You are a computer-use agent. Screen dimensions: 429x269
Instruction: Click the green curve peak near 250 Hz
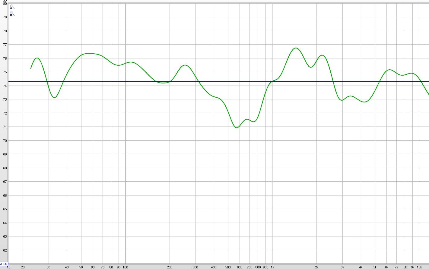click(185, 65)
